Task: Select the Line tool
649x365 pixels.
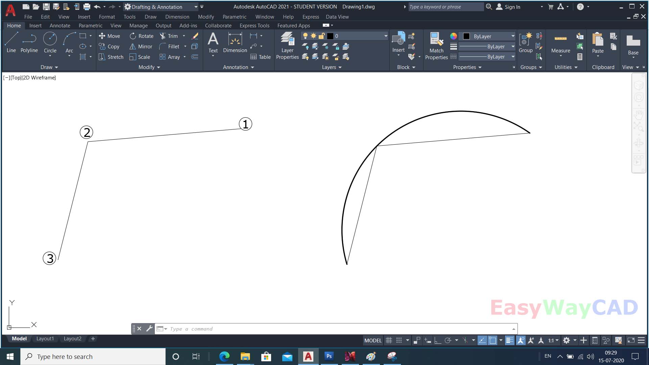Action: [11, 42]
